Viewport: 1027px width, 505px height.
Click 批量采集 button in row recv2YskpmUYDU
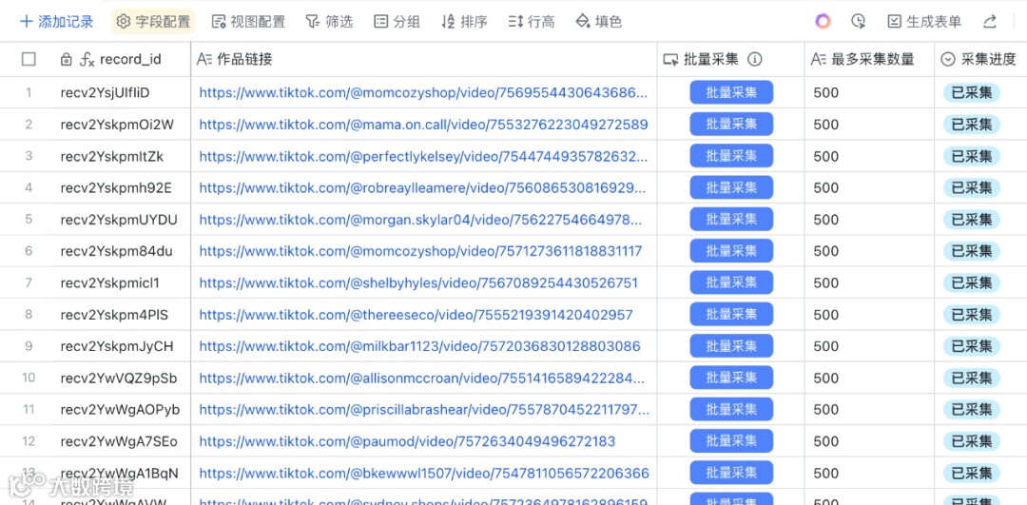click(731, 220)
